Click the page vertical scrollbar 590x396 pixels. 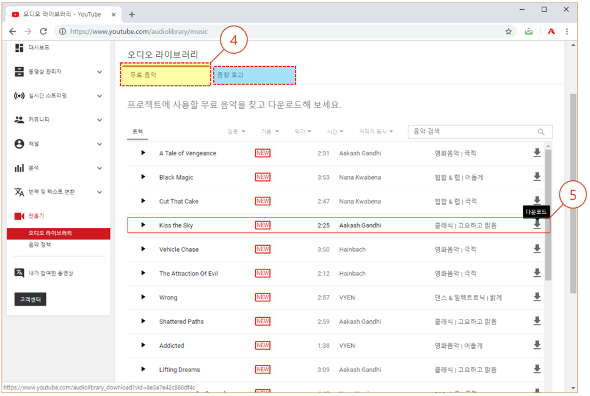(573, 194)
